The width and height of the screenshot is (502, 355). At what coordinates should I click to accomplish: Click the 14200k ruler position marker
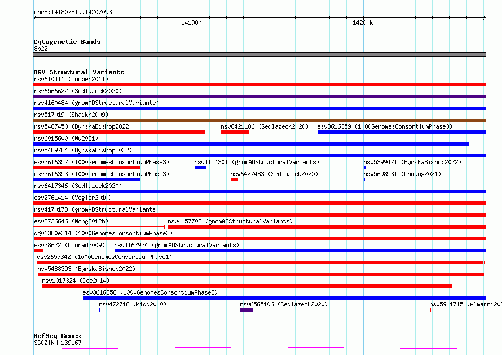pos(363,23)
